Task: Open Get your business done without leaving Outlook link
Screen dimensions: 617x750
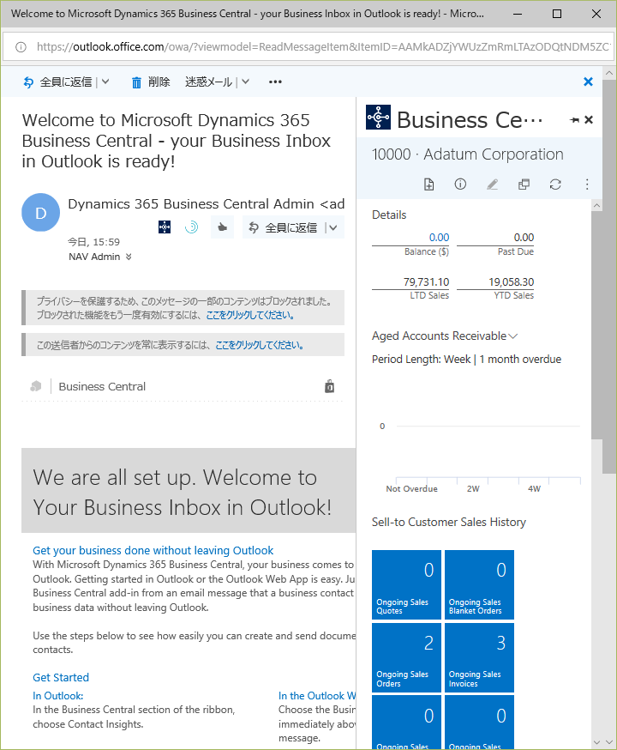Action: tap(153, 551)
